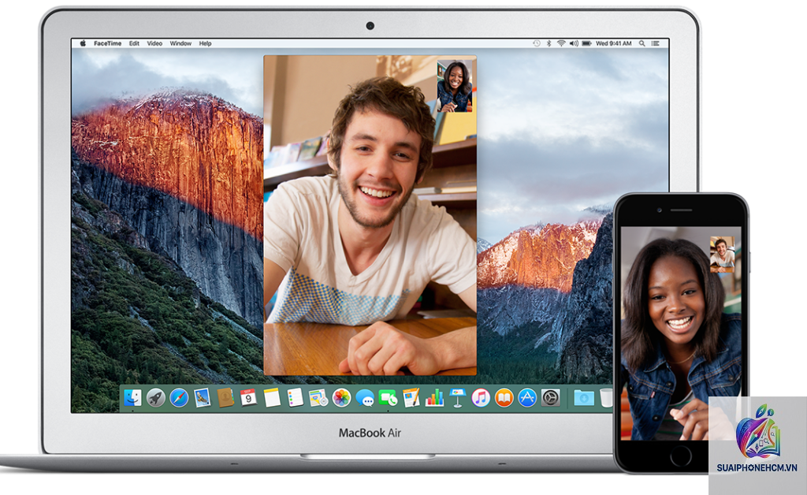Open iTunes music note icon
This screenshot has height=495, width=807.
click(x=481, y=398)
